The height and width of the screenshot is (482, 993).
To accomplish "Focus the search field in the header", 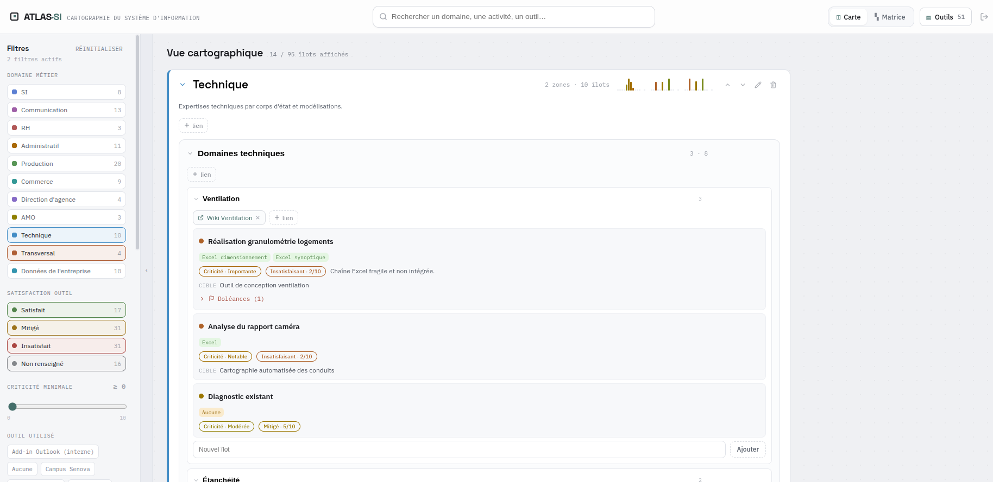I will click(x=514, y=17).
